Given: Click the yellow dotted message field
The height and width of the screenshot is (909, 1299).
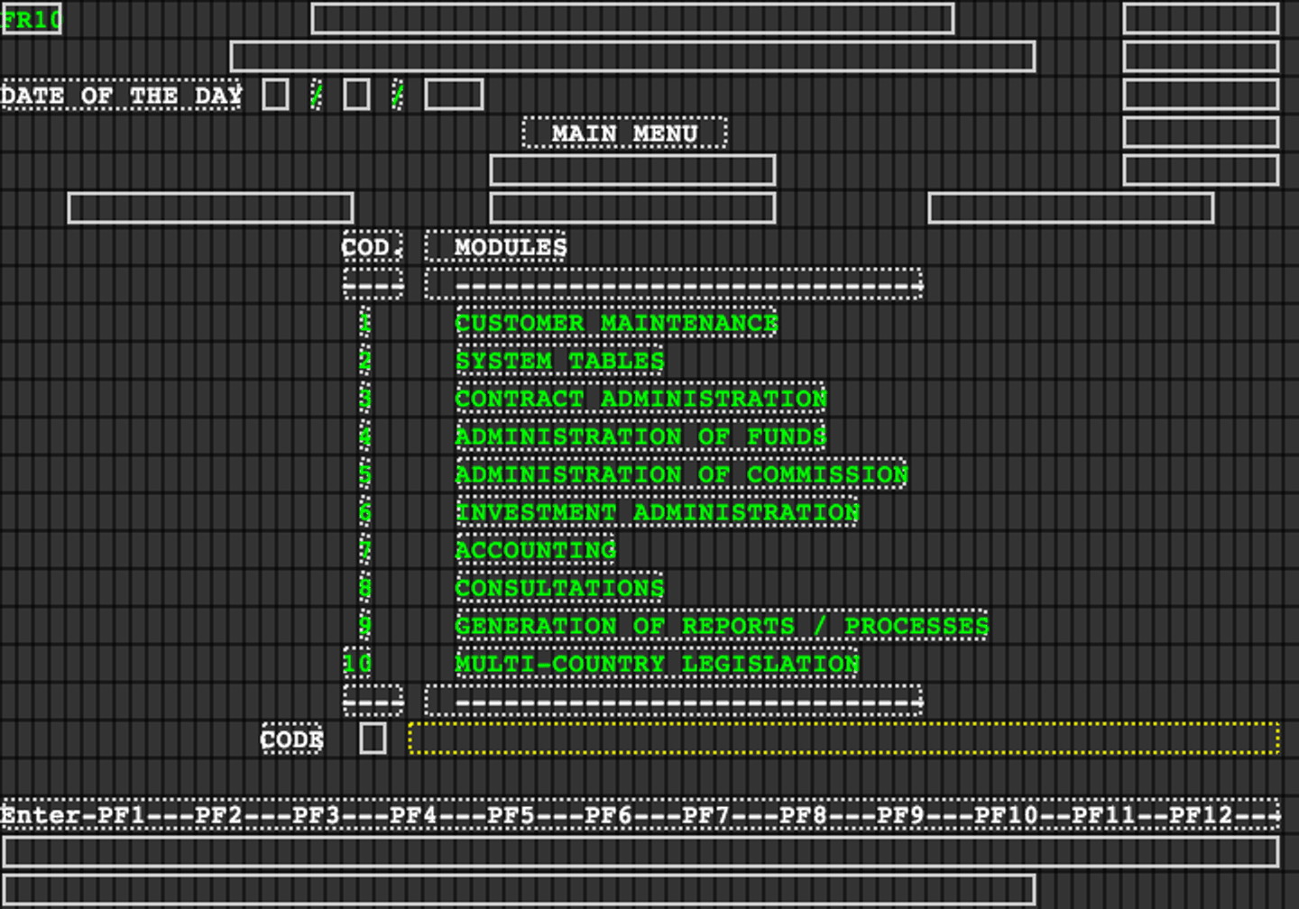Looking at the screenshot, I should pos(843,739).
